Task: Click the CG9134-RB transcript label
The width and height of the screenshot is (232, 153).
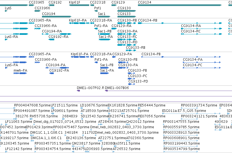Action: [147, 20]
